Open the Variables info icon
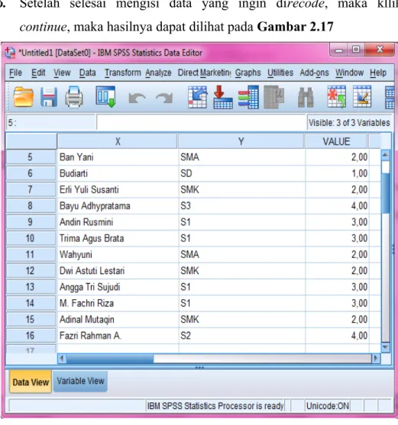Screen dimensions: 398x425 [248, 97]
